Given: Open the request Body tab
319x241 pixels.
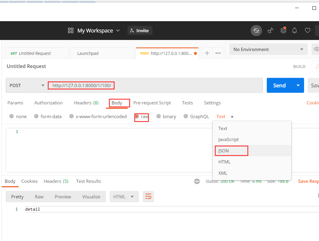Looking at the screenshot, I should point(117,103).
